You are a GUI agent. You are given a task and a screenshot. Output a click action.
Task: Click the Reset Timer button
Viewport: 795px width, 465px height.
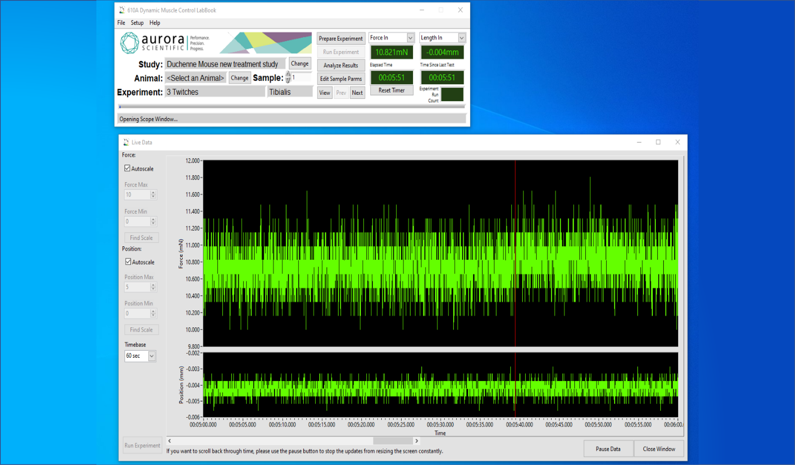[391, 90]
